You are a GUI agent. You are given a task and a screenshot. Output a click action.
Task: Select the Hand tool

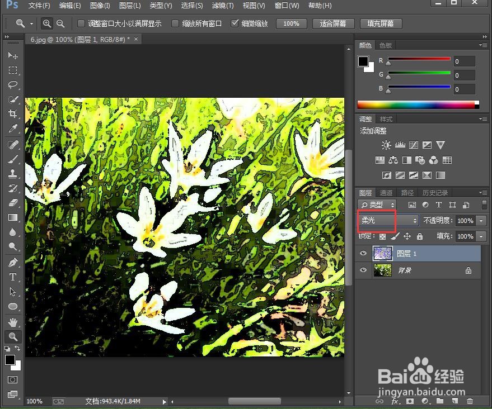click(x=13, y=322)
